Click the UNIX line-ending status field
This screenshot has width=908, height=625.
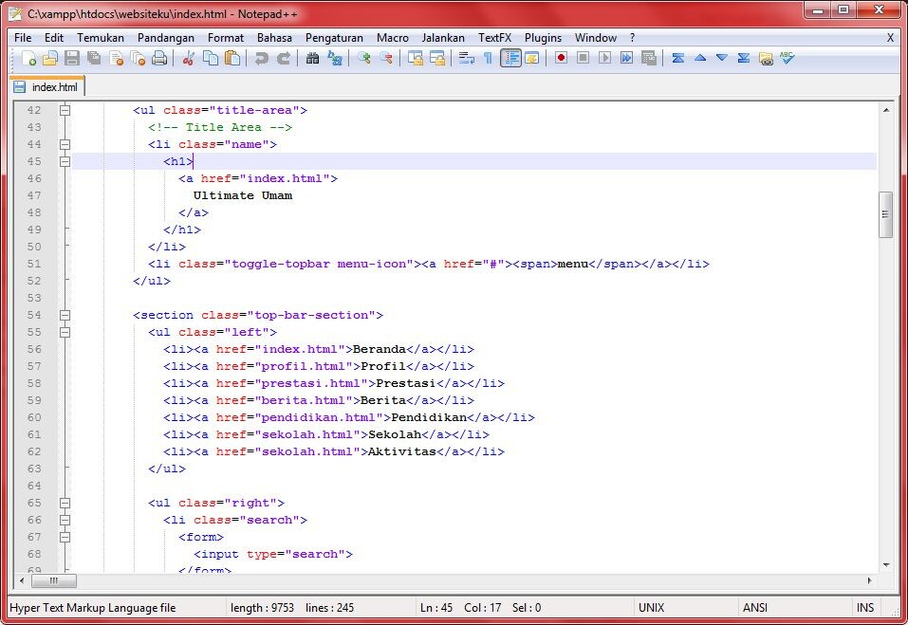coord(652,608)
